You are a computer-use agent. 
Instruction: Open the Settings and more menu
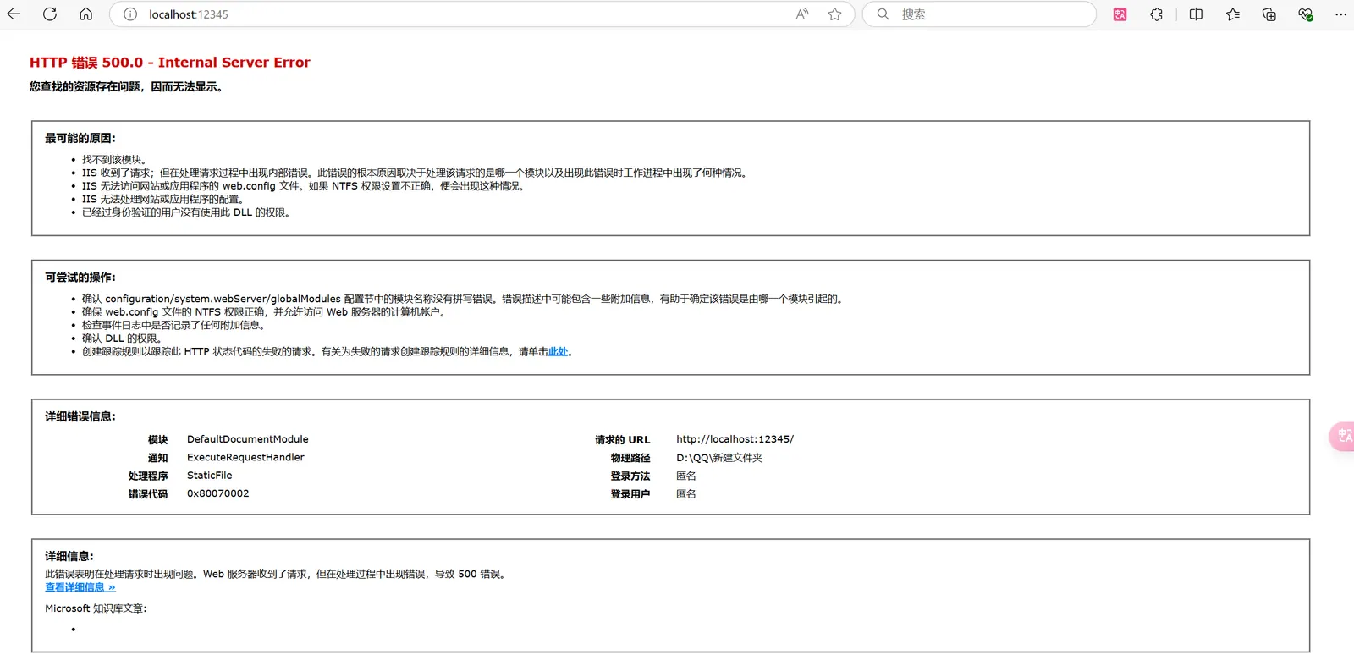(x=1340, y=14)
